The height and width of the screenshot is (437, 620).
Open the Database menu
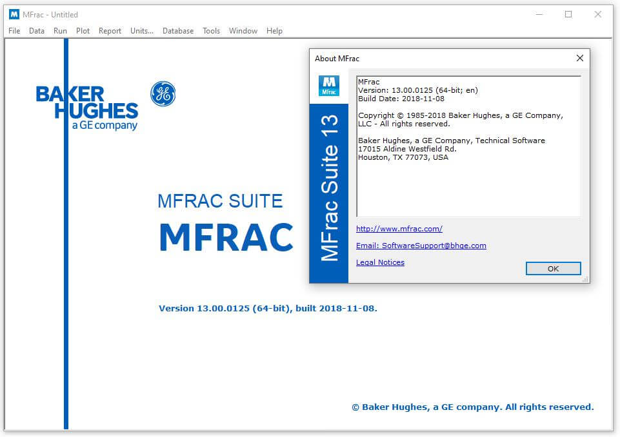[x=177, y=30]
